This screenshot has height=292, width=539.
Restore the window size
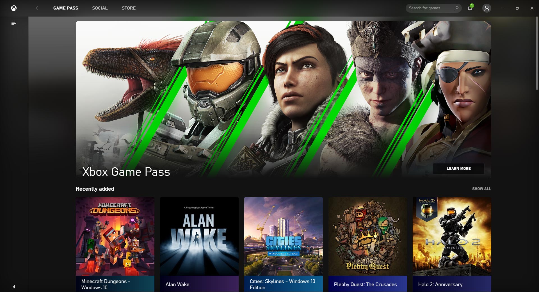(517, 8)
